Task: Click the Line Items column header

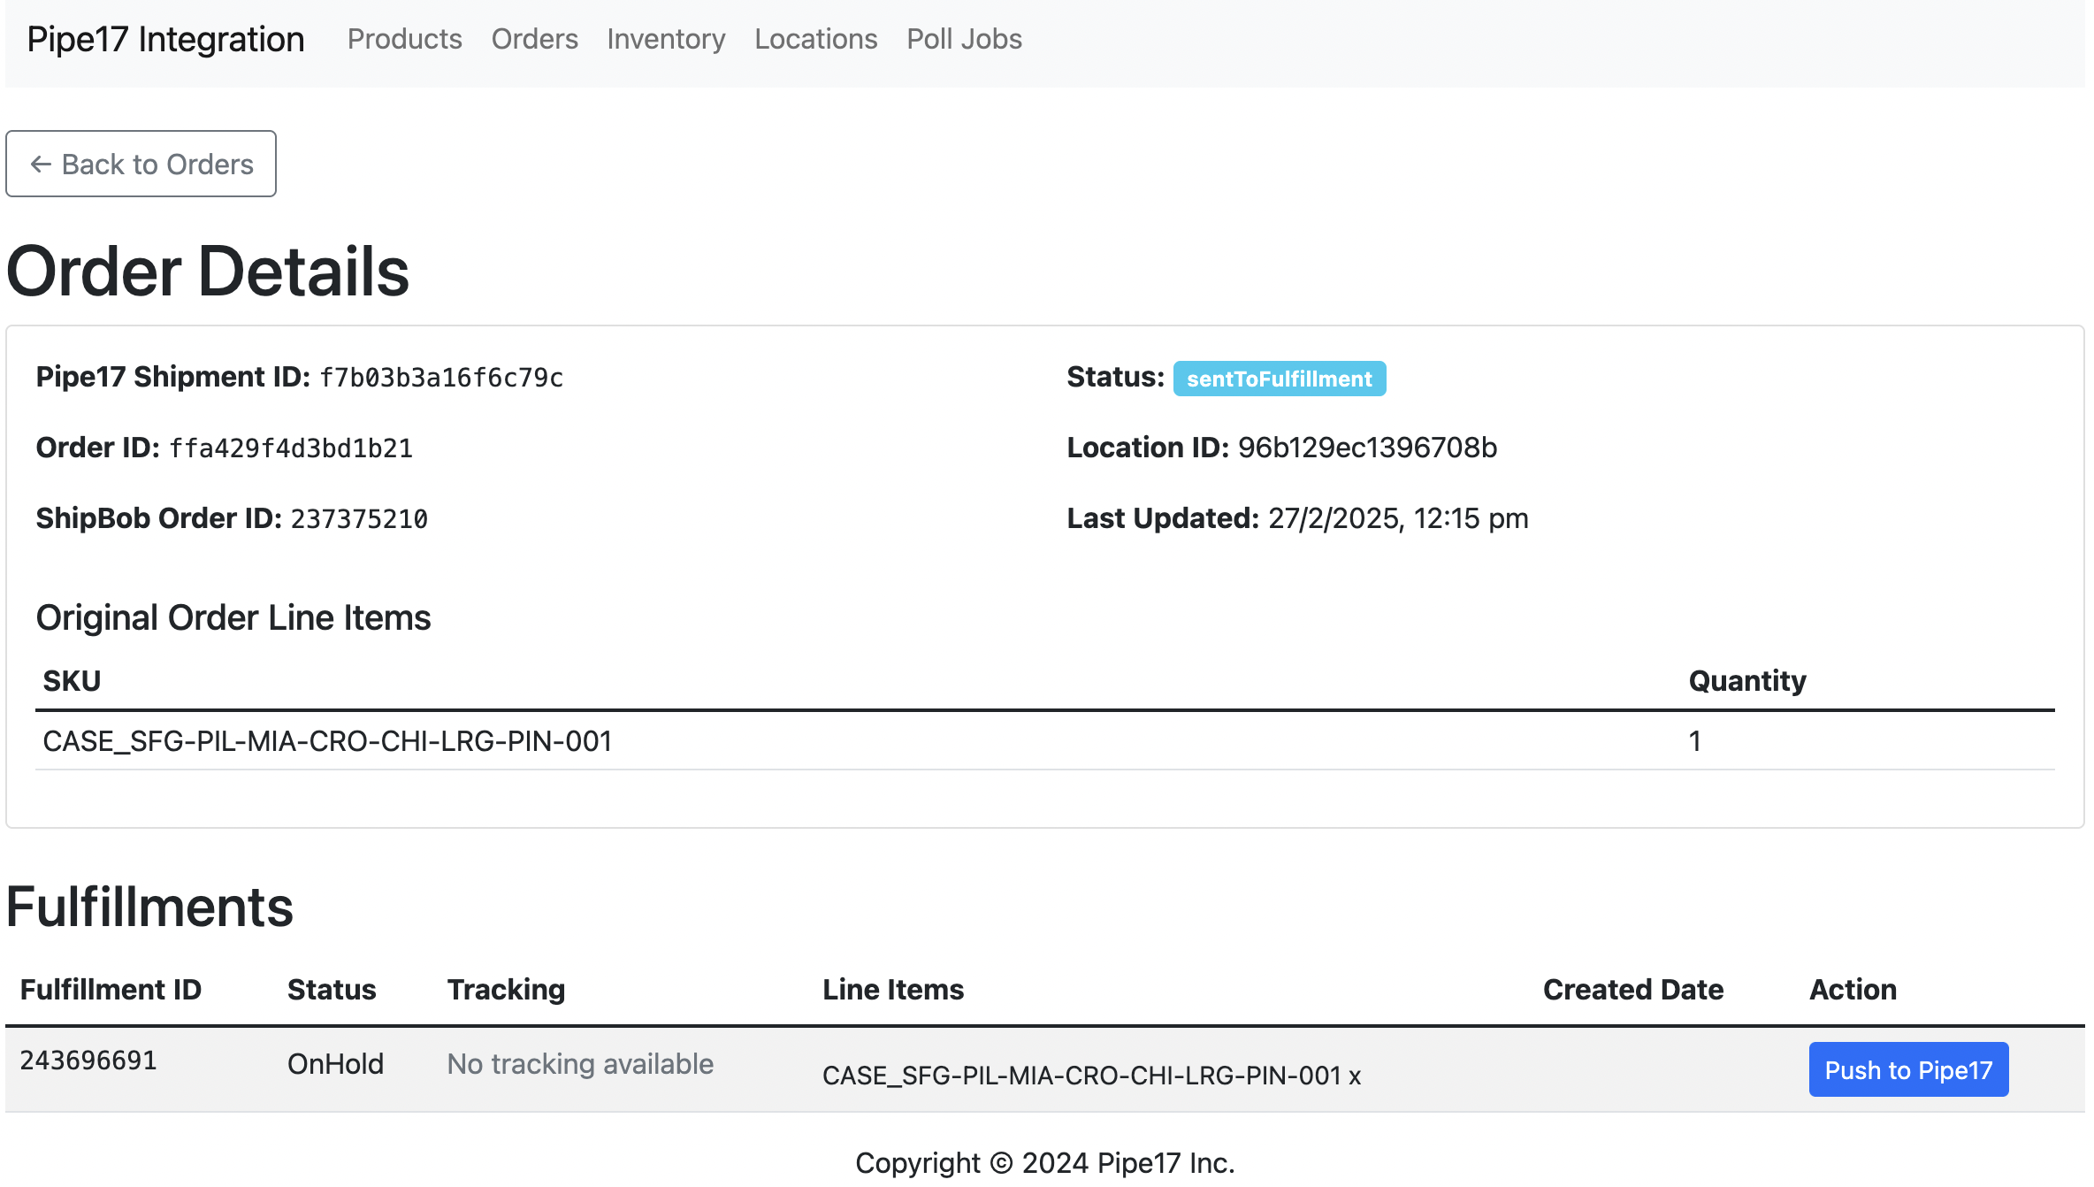Action: 893,990
